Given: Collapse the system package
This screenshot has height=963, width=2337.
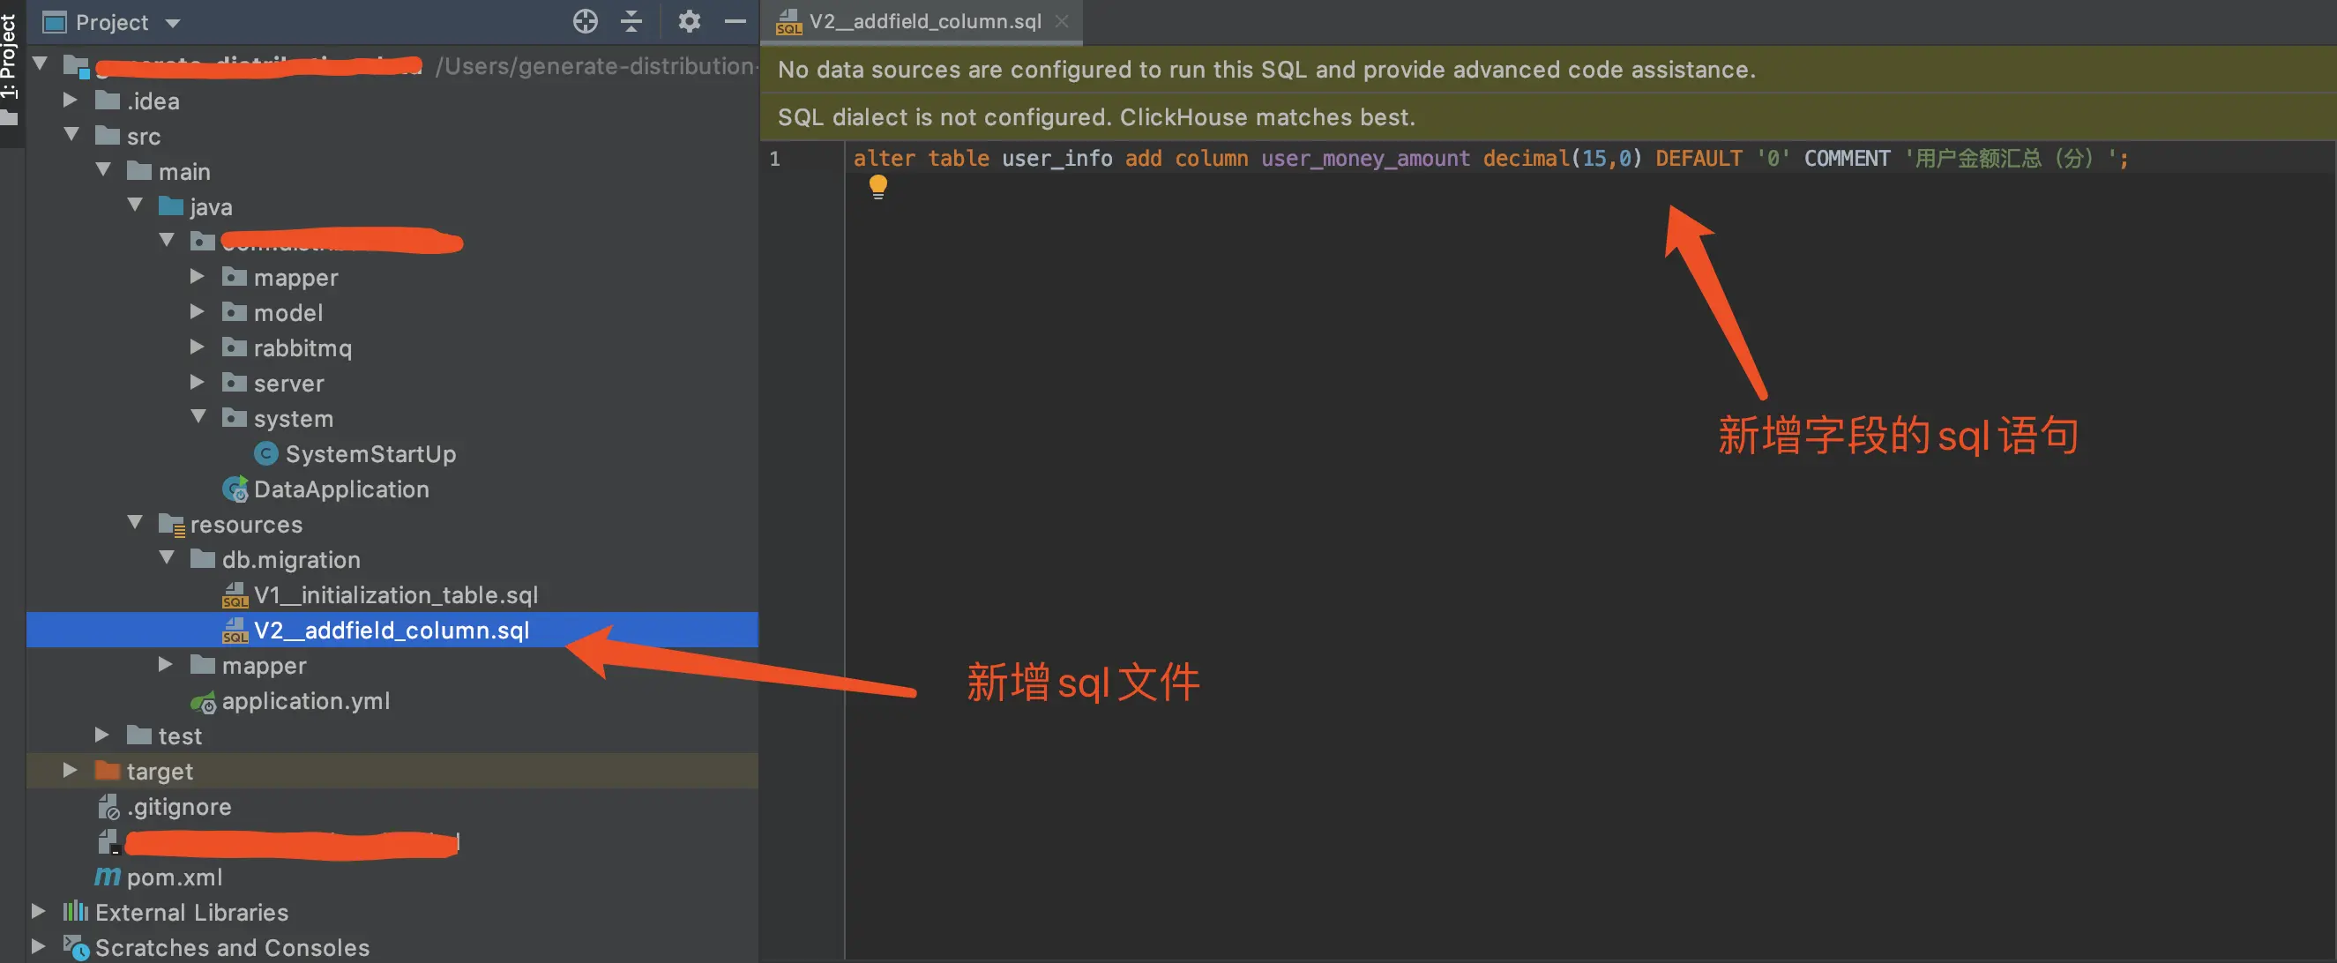Looking at the screenshot, I should point(198,417).
